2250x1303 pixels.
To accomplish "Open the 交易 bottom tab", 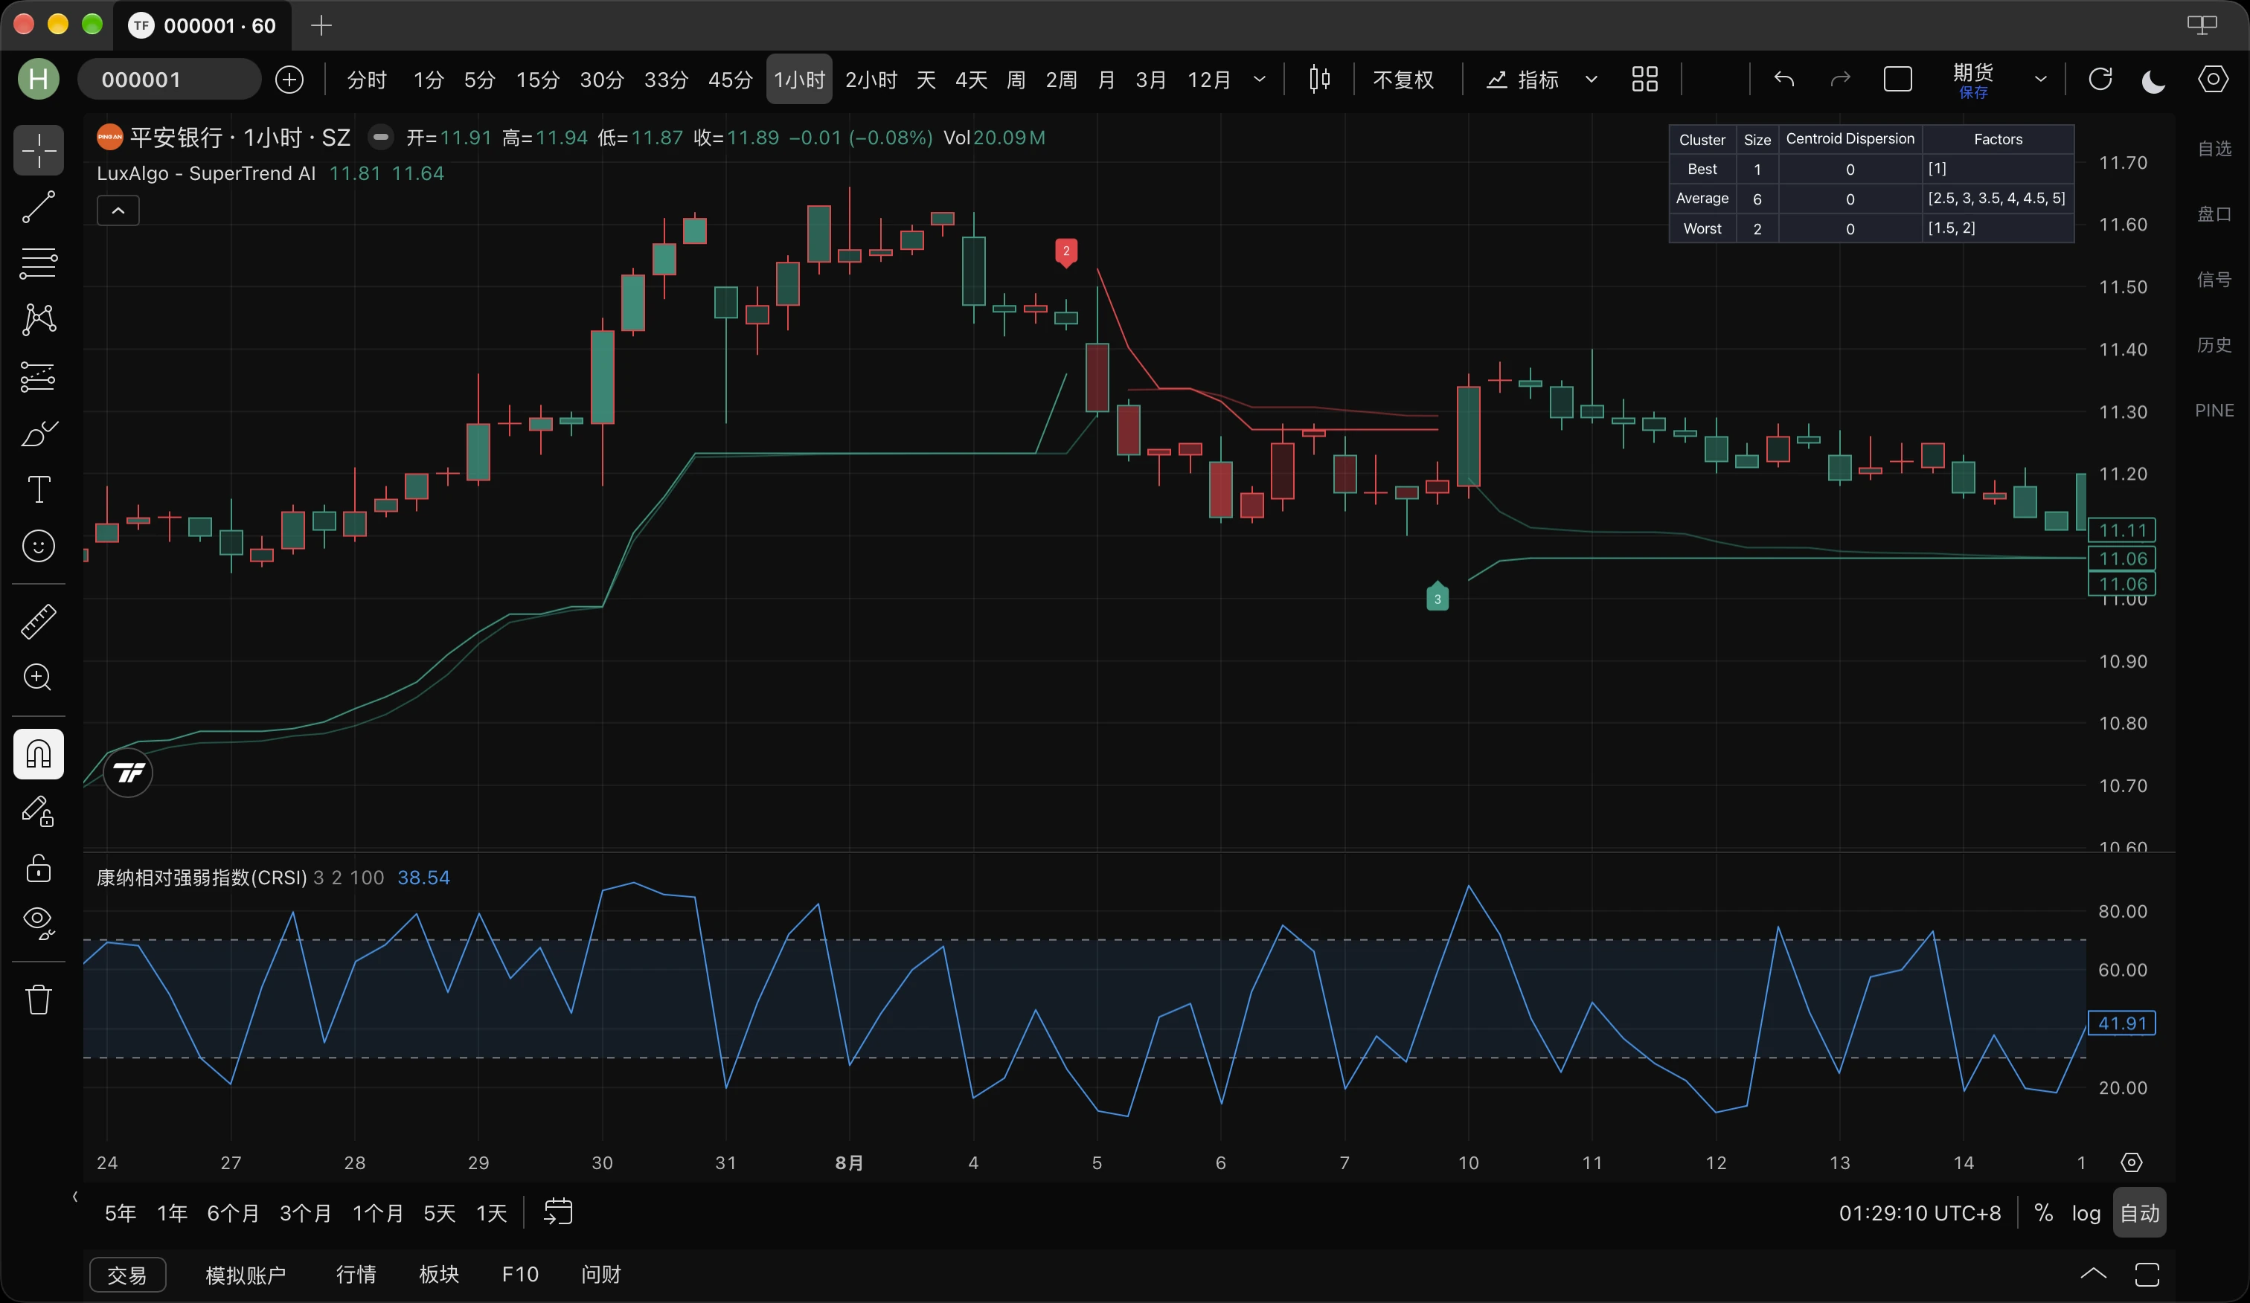I will point(128,1275).
